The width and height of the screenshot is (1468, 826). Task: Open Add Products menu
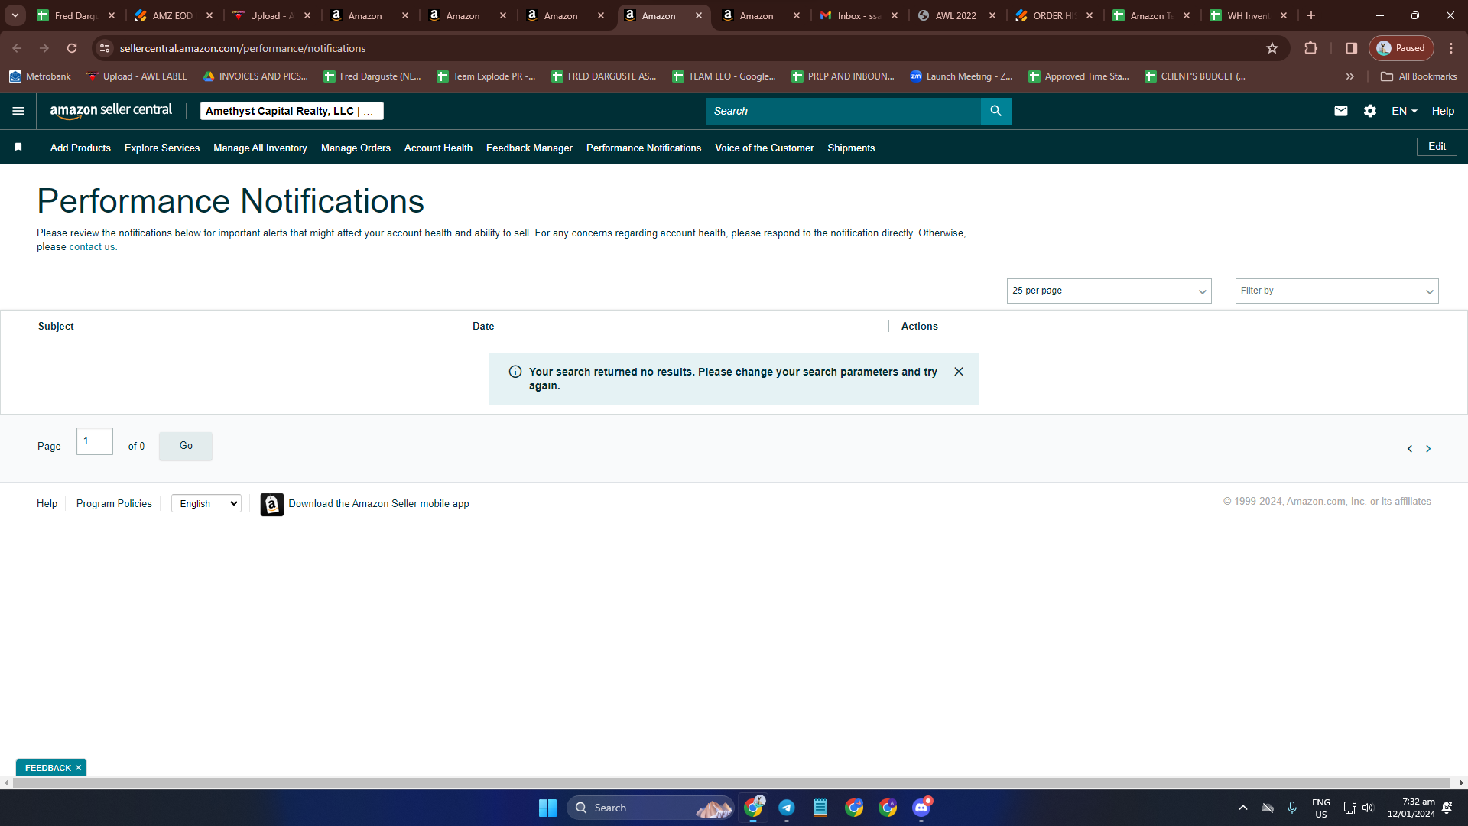pyautogui.click(x=80, y=148)
